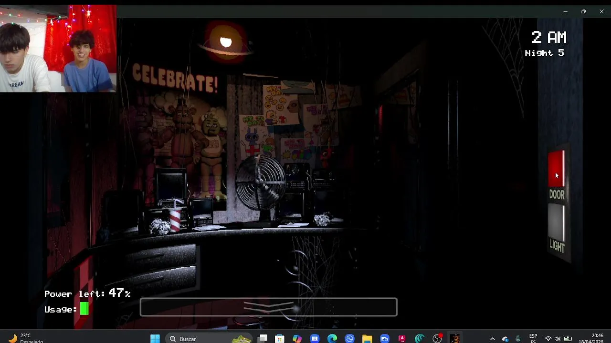Click the green Usage bar indicator
The height and width of the screenshot is (343, 611).
pyautogui.click(x=84, y=310)
